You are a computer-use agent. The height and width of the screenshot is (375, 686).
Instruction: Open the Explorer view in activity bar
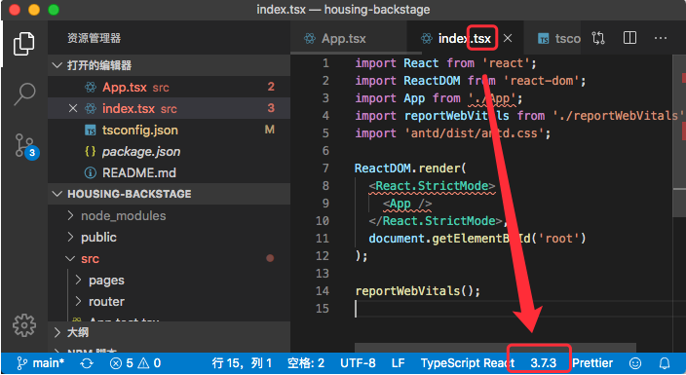pos(24,43)
